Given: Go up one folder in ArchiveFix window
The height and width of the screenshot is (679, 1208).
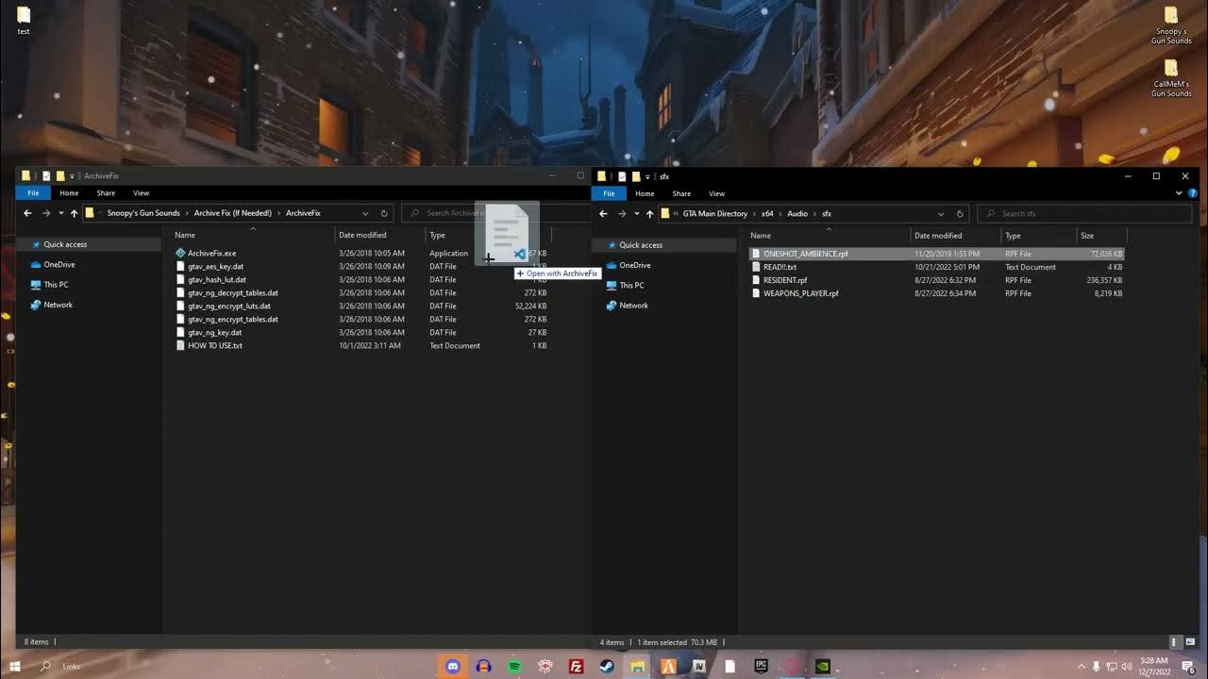Looking at the screenshot, I should (74, 213).
